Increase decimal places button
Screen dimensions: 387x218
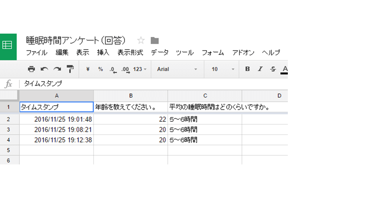[x=125, y=69]
